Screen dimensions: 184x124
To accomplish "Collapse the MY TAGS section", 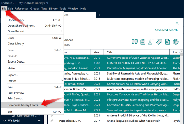I will coord(5,121).
